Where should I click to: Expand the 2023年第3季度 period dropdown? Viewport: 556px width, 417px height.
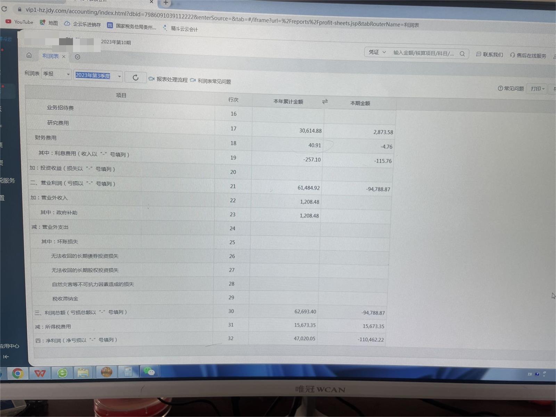click(119, 76)
